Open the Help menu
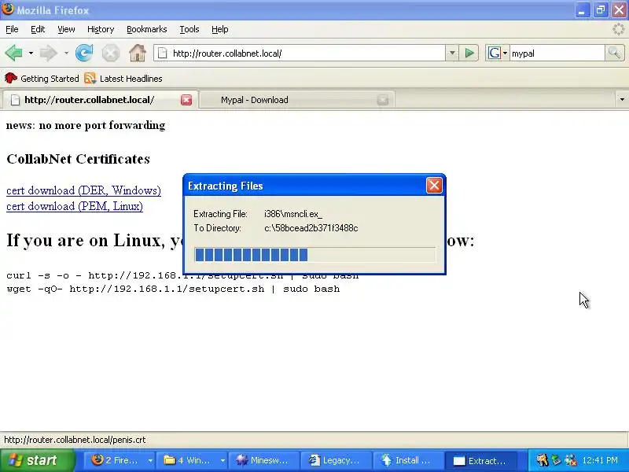Screen dimensions: 629x472 coord(220,29)
